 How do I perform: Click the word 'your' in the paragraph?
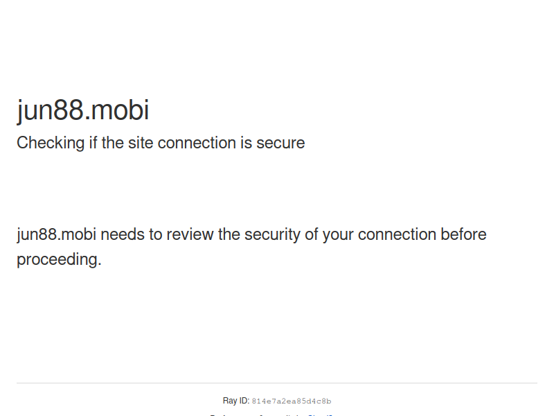[x=338, y=236]
